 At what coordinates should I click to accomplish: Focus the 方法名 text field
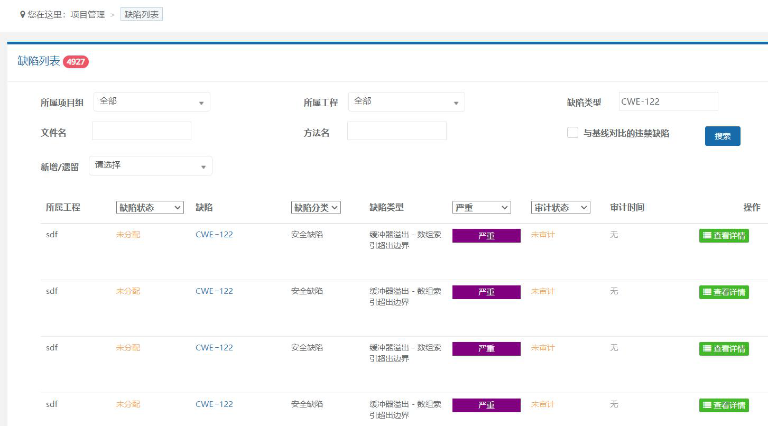396,131
